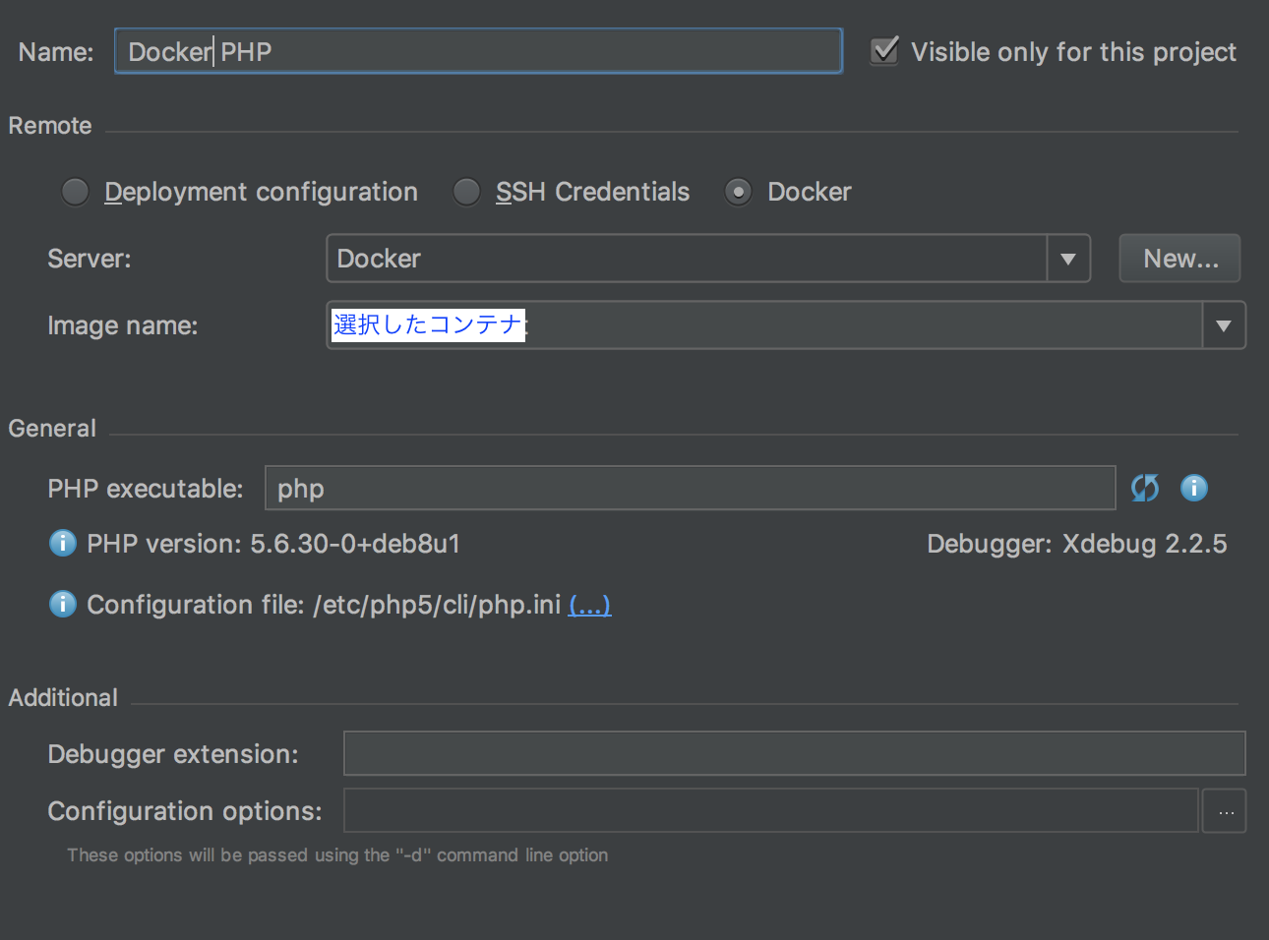Open the Server dropdown arrow
The width and height of the screenshot is (1269, 940).
[1068, 258]
